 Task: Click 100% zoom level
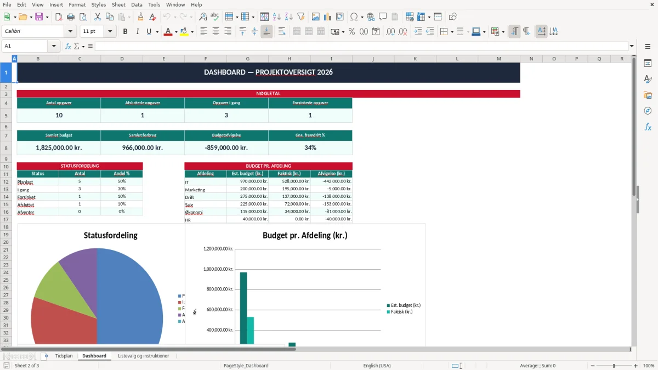tap(649, 366)
